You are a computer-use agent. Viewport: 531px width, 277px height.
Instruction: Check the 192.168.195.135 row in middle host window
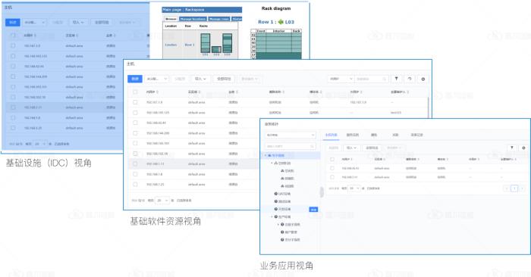pyautogui.click(x=135, y=113)
